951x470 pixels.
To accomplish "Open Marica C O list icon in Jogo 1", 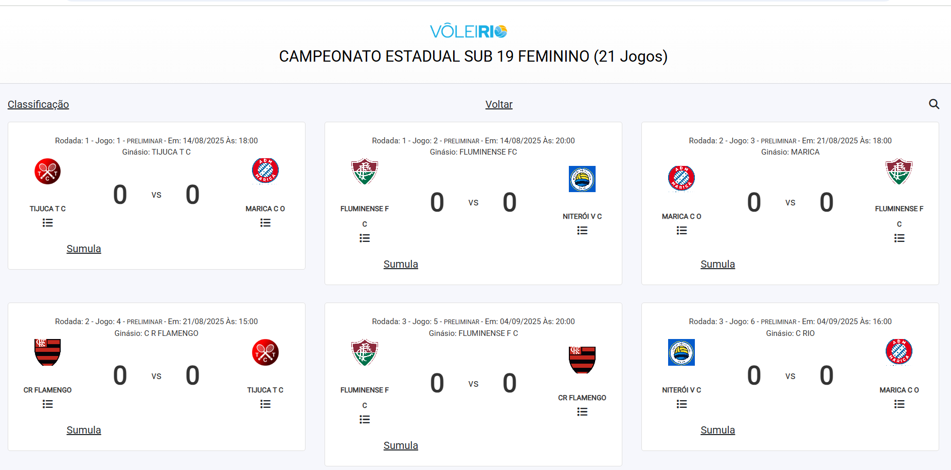I will 265,223.
